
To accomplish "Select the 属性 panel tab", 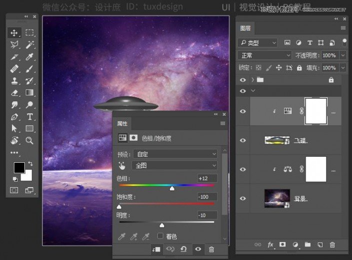I will coord(122,123).
